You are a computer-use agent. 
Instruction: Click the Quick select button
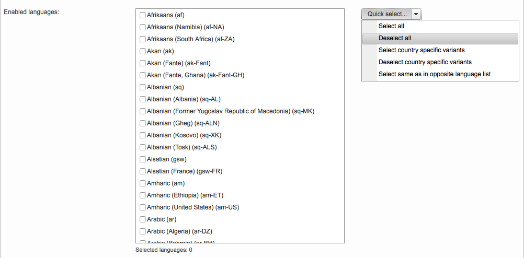(x=387, y=14)
